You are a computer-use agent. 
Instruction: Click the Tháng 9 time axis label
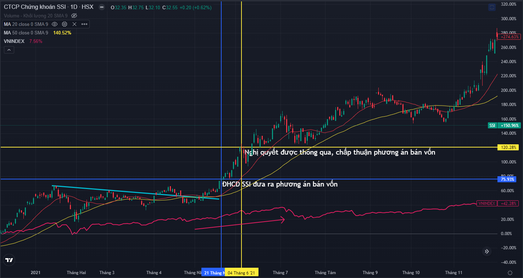pos(370,273)
